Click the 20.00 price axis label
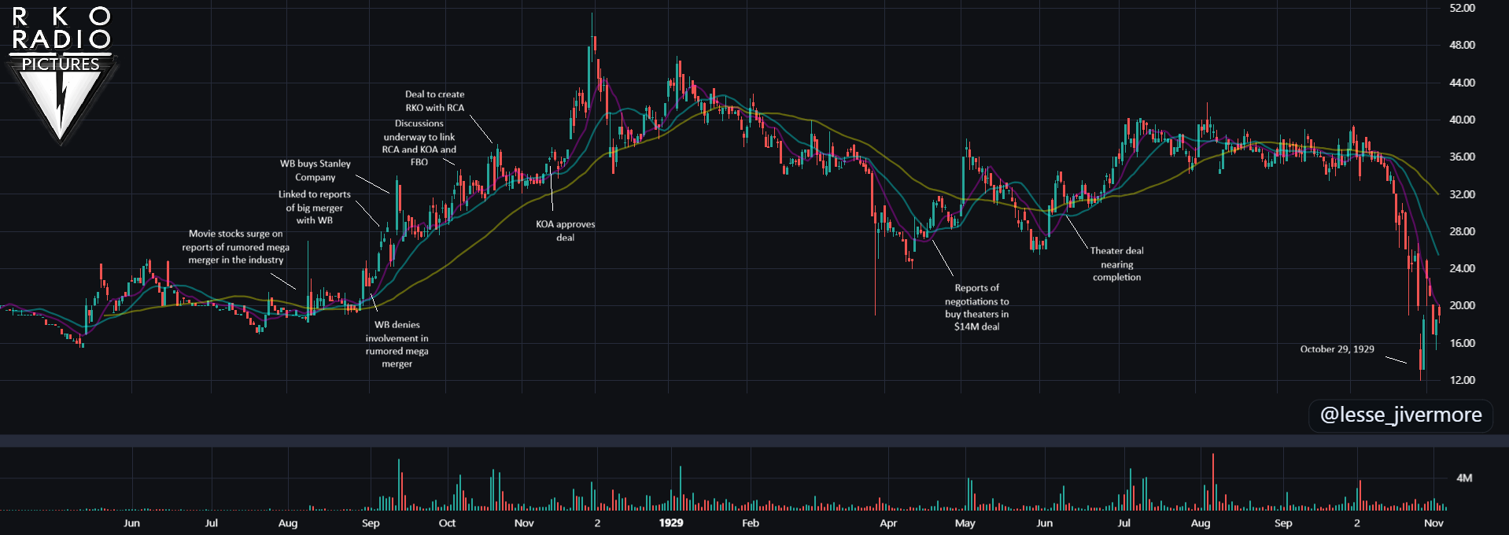This screenshot has width=1509, height=535. coord(1463,305)
